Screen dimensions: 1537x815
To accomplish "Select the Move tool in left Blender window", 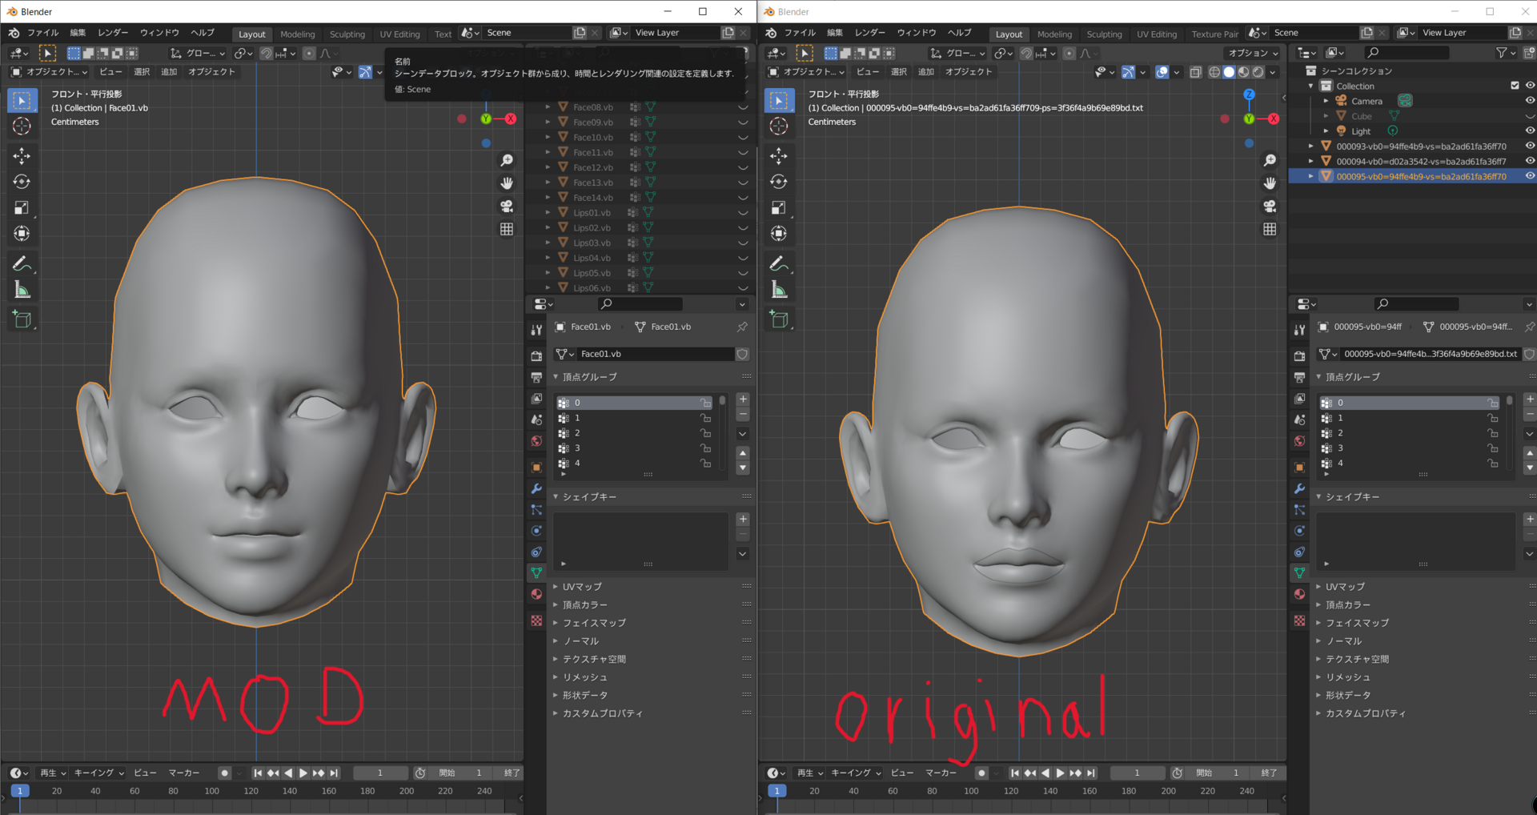I will pos(22,156).
